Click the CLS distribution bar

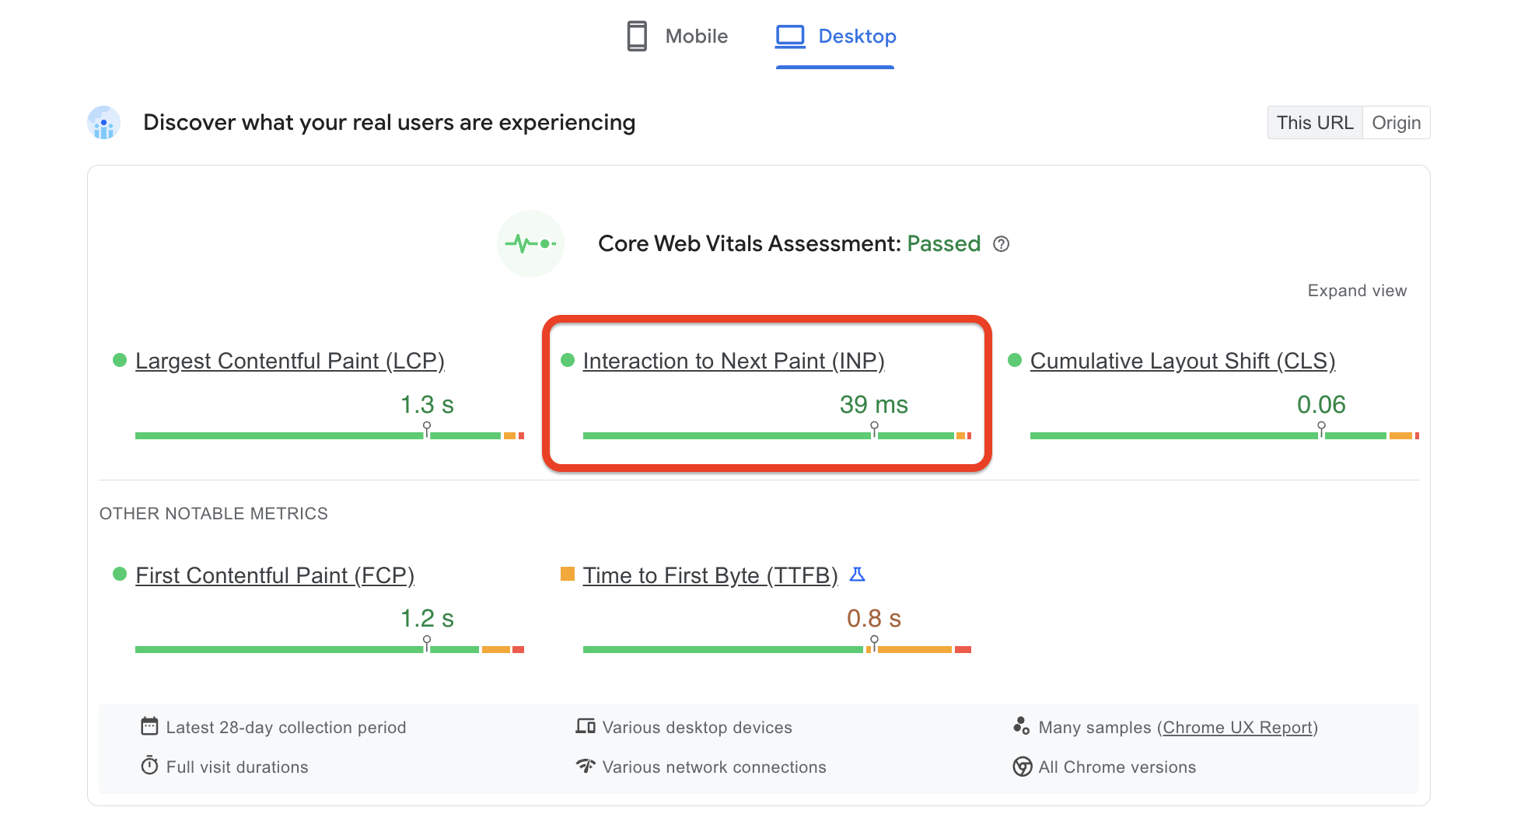[x=1225, y=435]
